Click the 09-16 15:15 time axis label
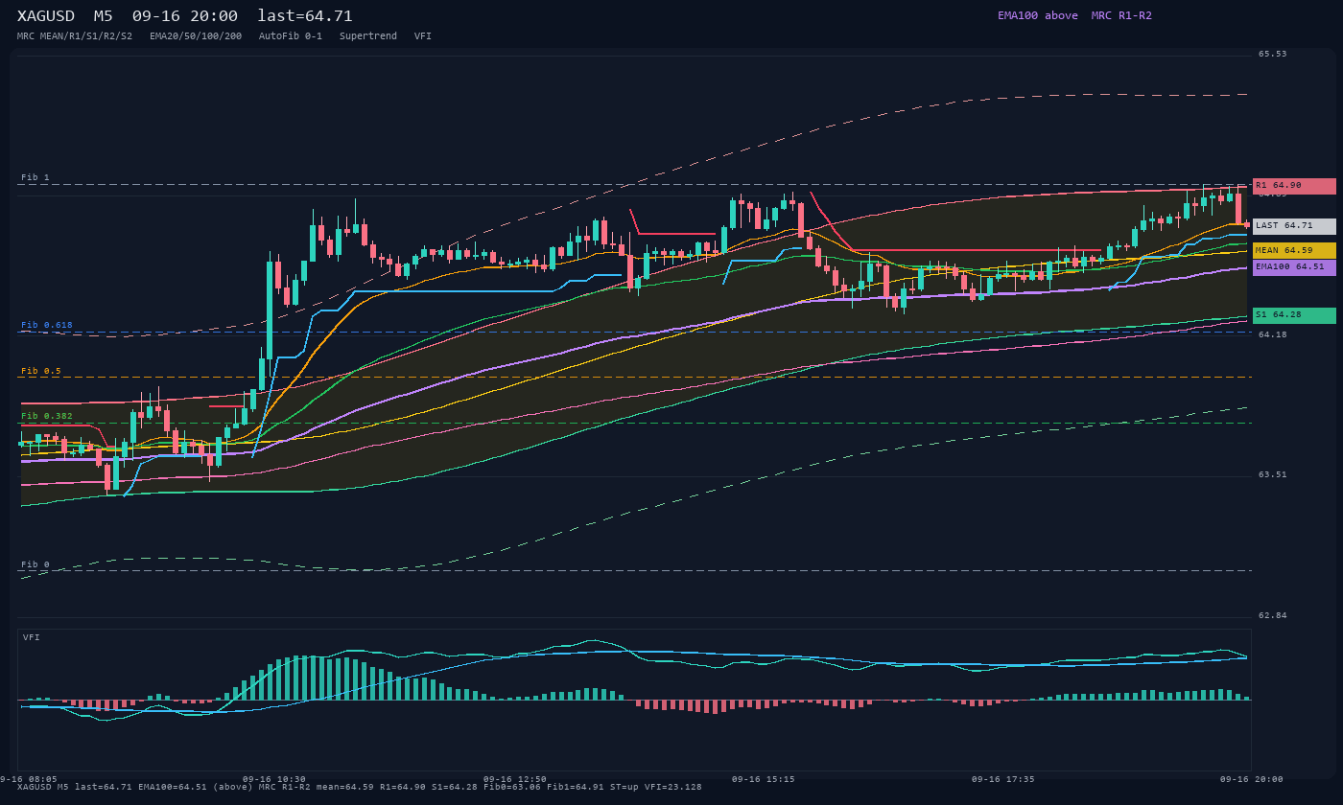Viewport: 1343px width, 805px height. pyautogui.click(x=764, y=779)
